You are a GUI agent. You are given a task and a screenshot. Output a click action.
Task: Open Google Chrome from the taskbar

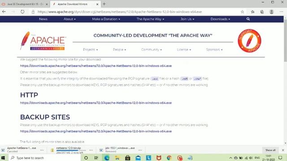(x=169, y=158)
